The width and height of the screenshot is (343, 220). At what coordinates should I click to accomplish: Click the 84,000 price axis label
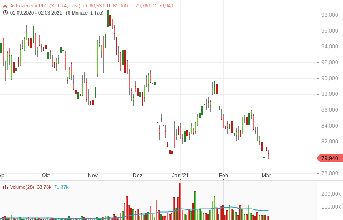click(x=330, y=126)
